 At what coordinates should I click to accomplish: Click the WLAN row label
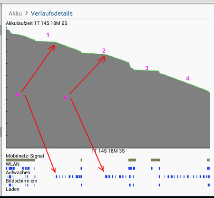click(12, 164)
